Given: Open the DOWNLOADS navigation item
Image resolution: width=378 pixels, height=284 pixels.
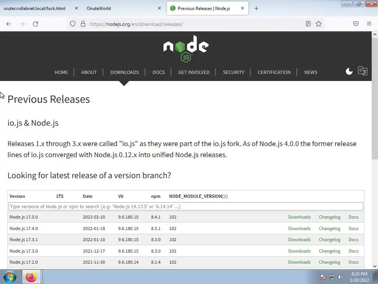Looking at the screenshot, I should pos(125,72).
